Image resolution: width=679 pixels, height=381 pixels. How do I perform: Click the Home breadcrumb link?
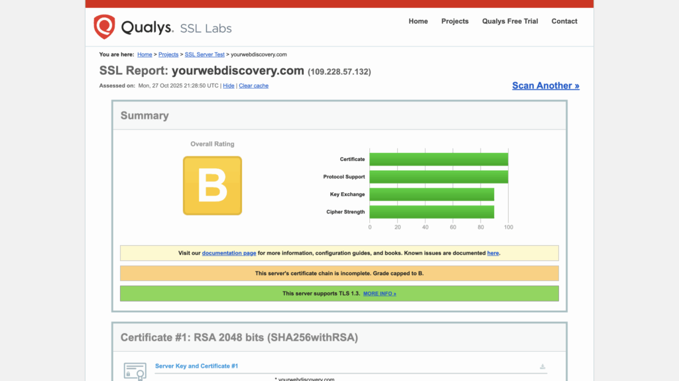click(x=145, y=54)
